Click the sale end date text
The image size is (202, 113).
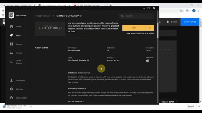140,33
